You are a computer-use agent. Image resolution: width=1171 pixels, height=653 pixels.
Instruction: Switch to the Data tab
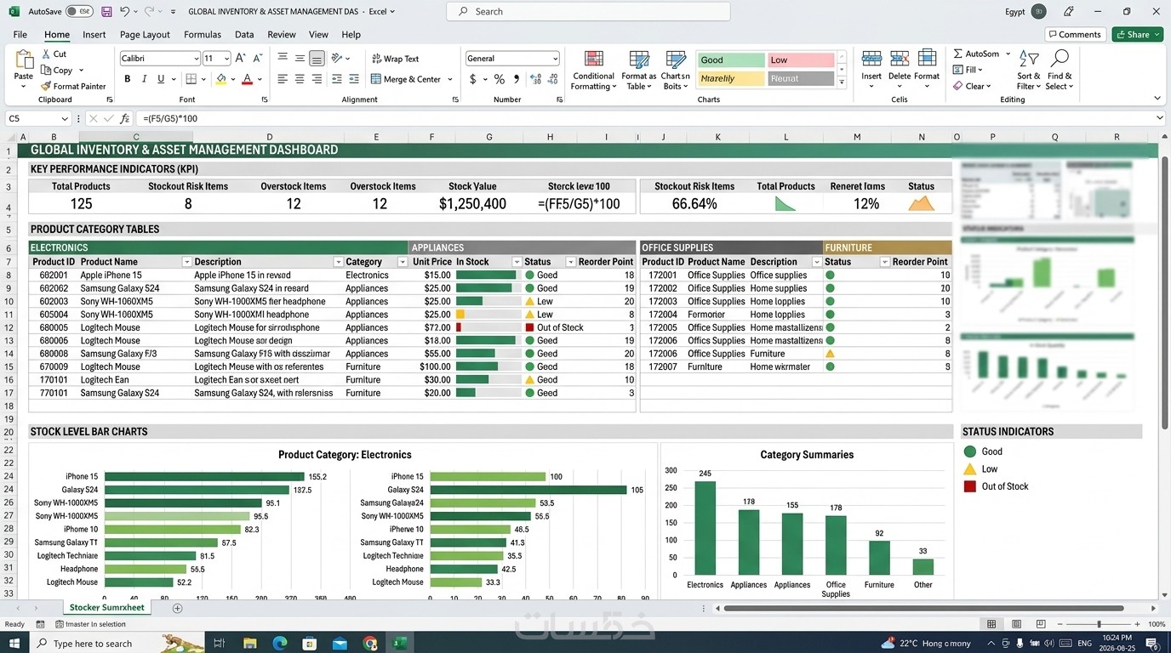tap(244, 35)
